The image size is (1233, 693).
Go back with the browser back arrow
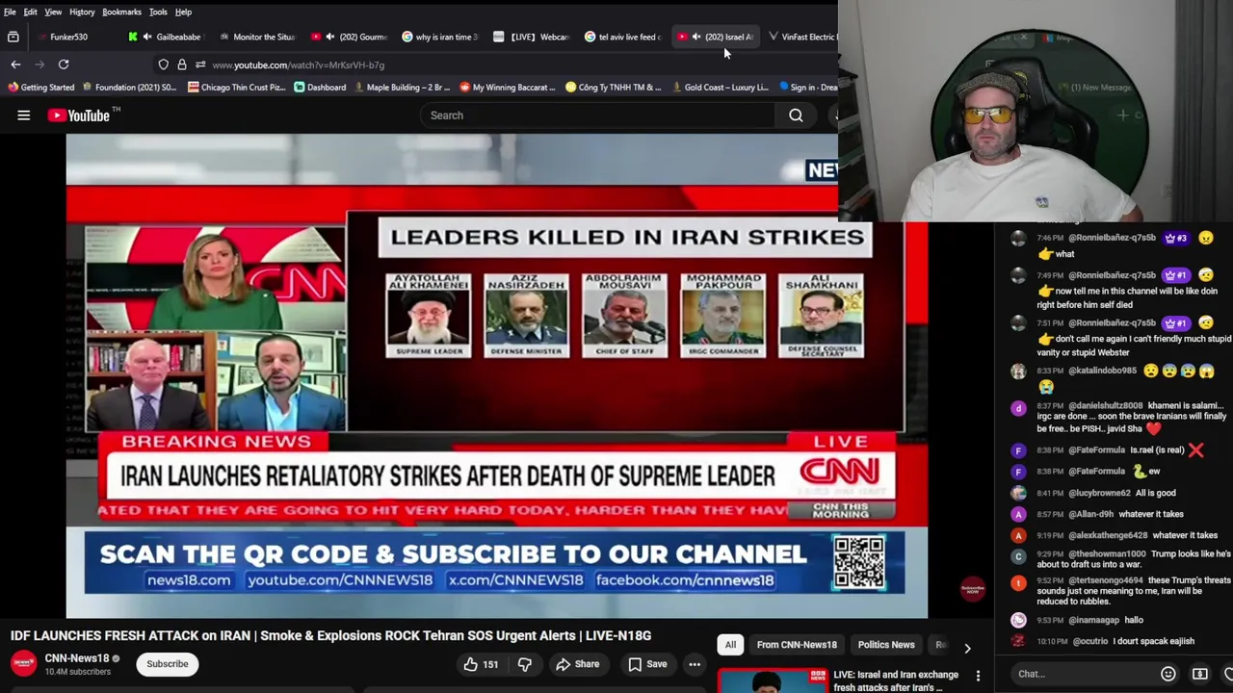tap(15, 64)
